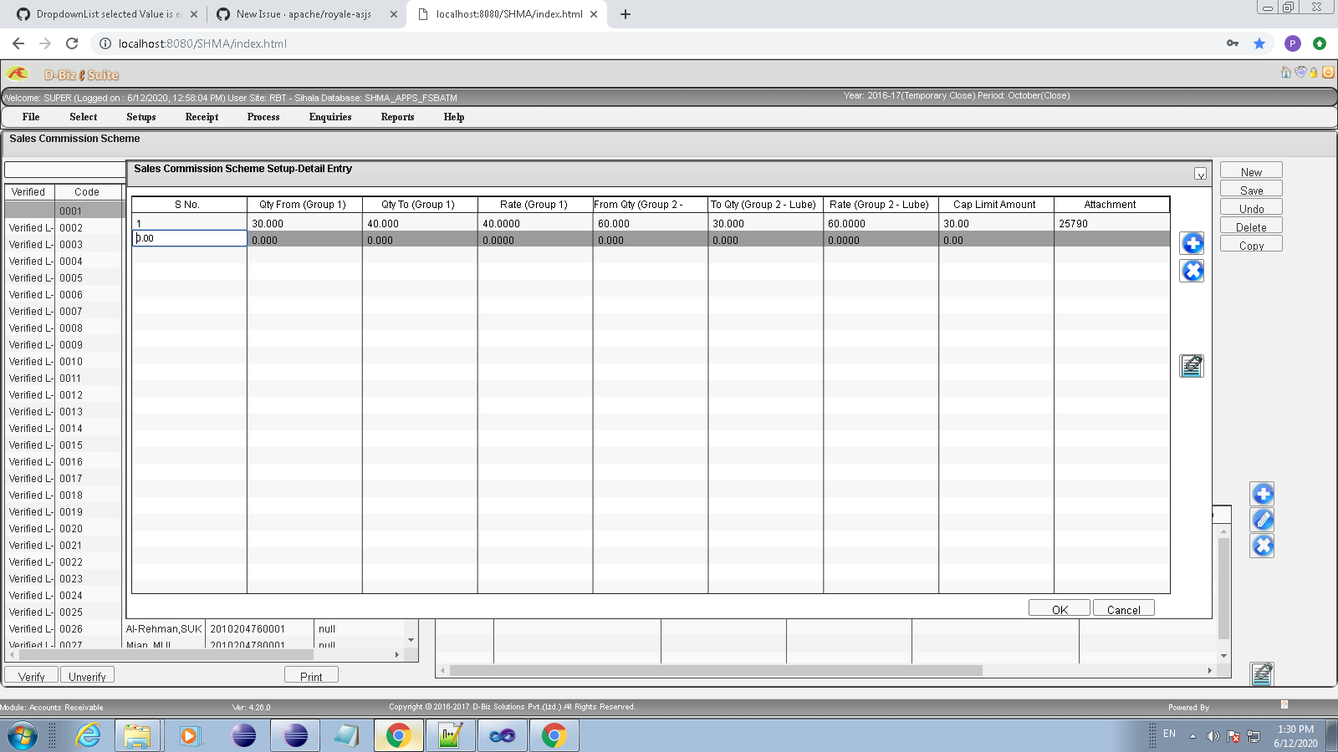Expand hidden icons arrow in the system tray
This screenshot has height=752, width=1338.
tap(1191, 738)
